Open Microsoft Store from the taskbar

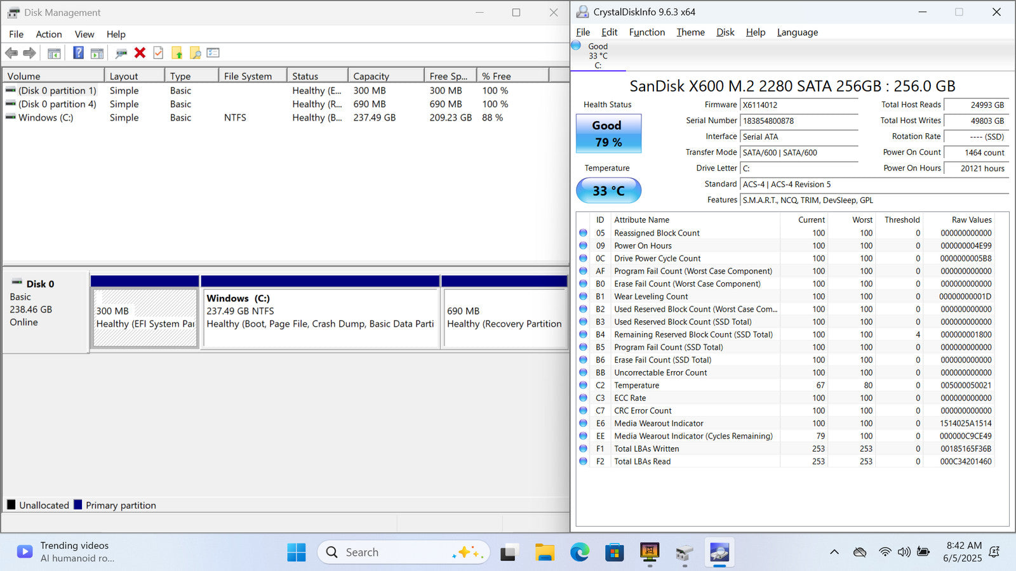pos(614,553)
